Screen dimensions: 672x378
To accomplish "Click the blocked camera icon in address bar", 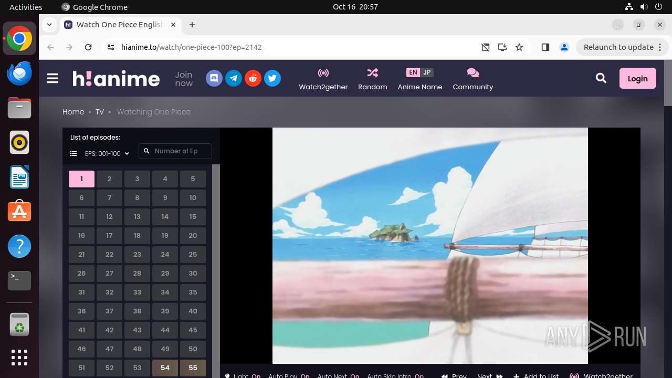I will pyautogui.click(x=486, y=47).
